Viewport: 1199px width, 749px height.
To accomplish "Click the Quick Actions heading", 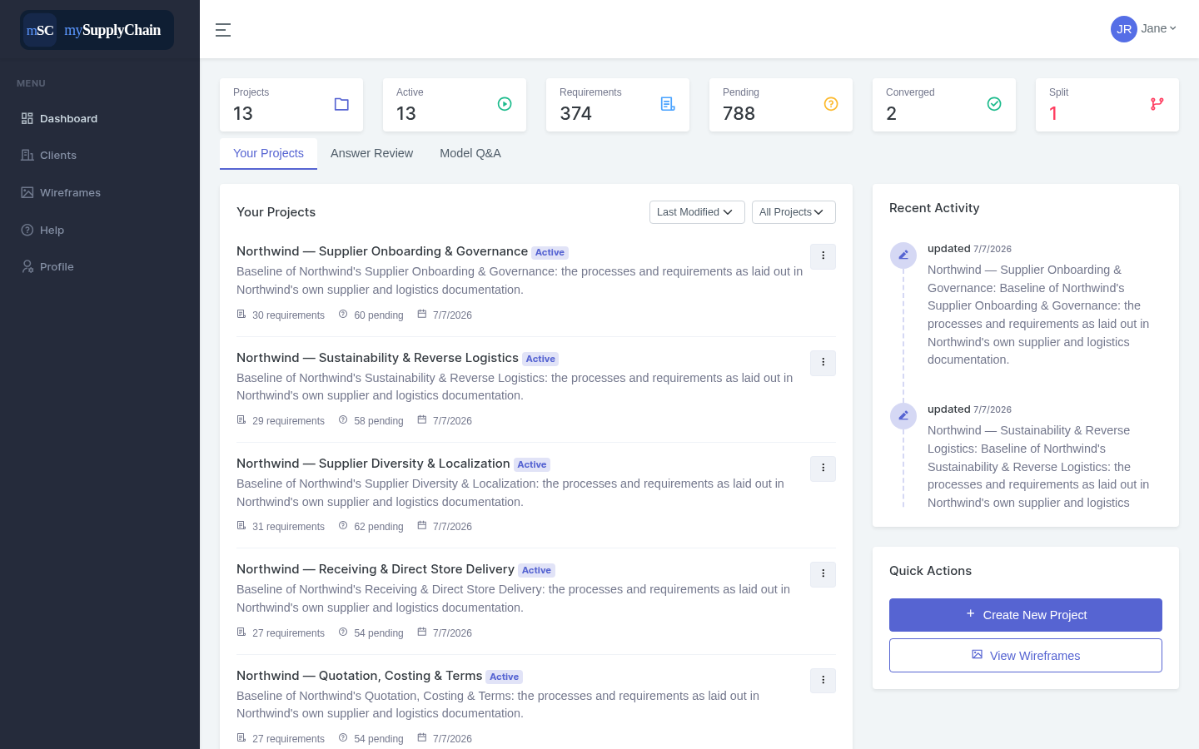I will pos(930,571).
